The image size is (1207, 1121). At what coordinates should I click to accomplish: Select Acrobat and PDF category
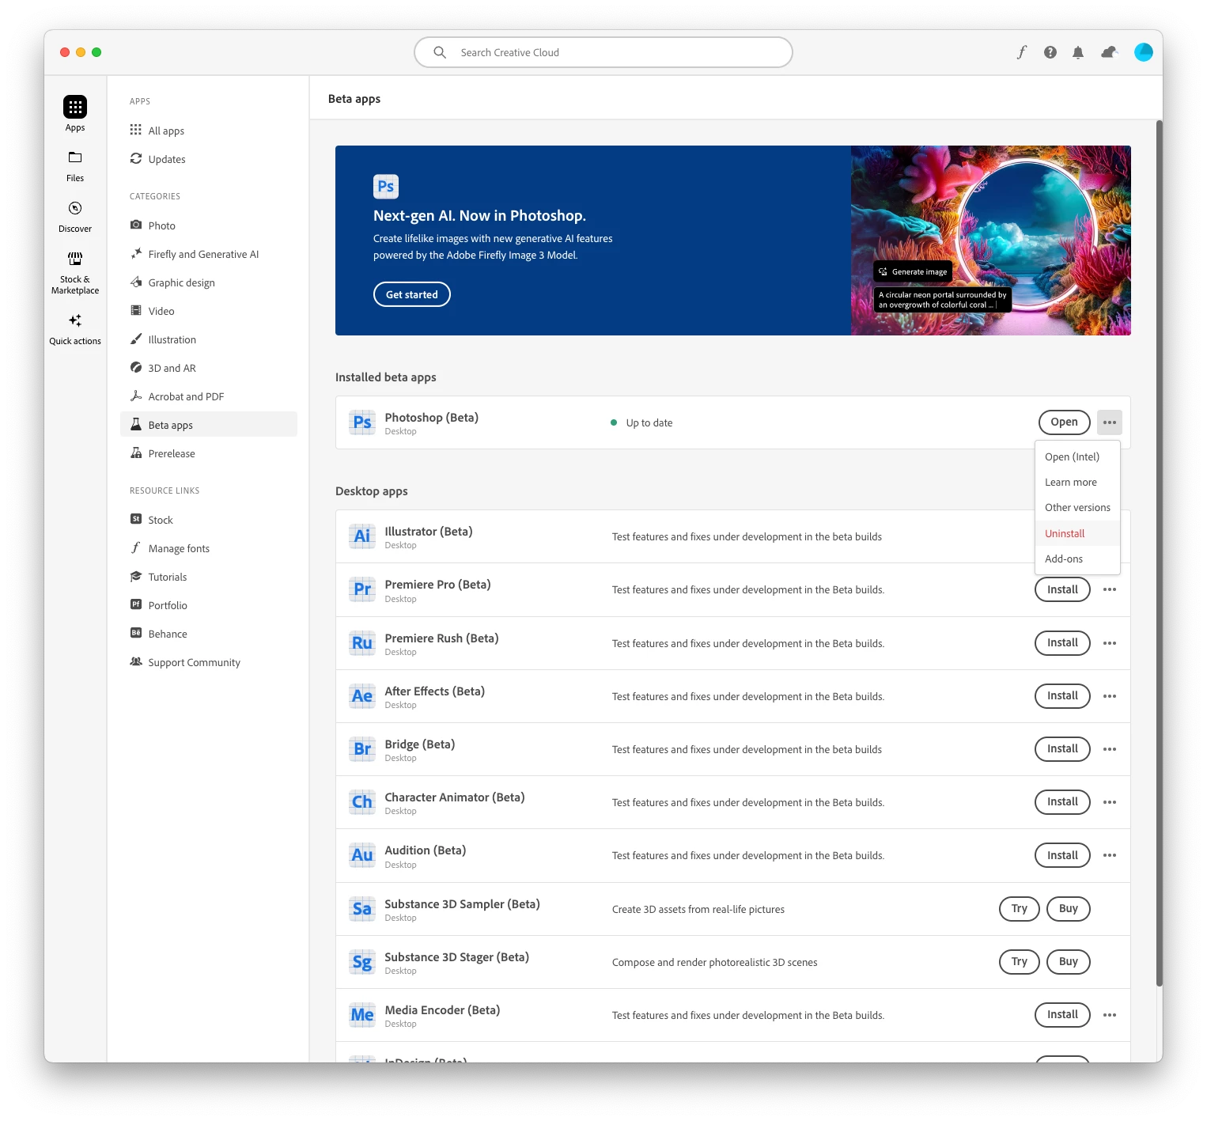click(x=209, y=396)
